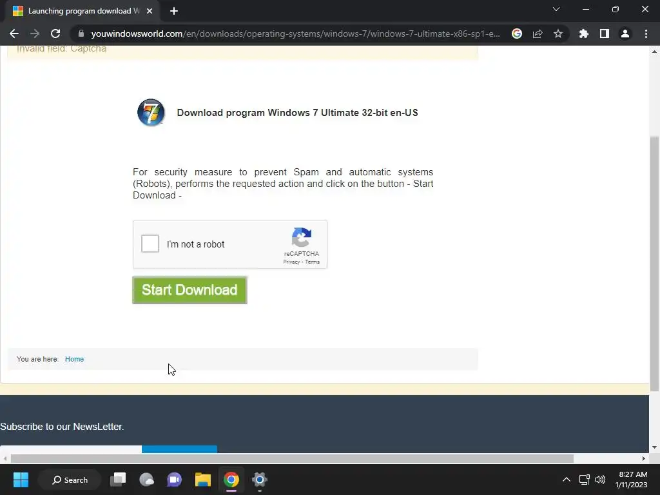Click the taskbar Search box
Screen dimensions: 660x495
(x=70, y=480)
